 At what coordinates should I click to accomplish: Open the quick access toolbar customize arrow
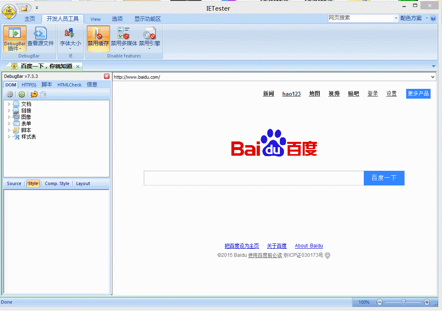(x=37, y=8)
